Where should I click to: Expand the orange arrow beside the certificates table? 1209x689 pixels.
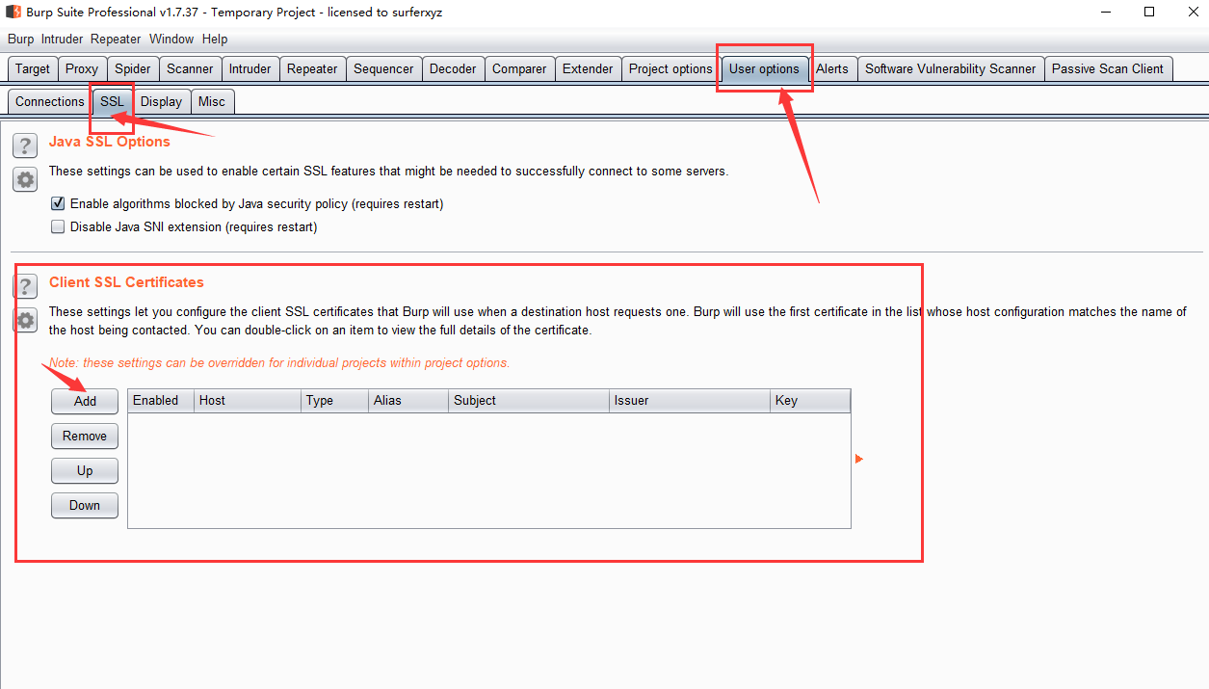click(x=859, y=460)
